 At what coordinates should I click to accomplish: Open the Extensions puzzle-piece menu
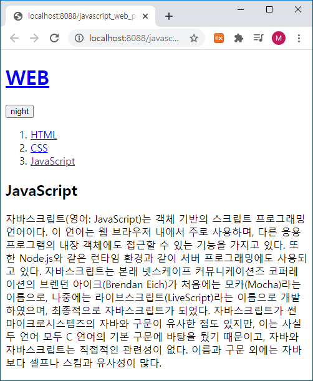point(239,38)
